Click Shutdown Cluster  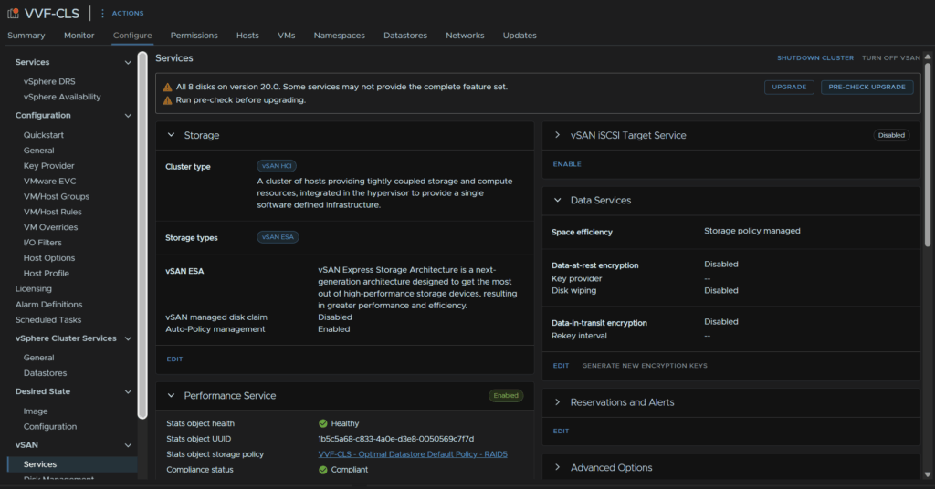(815, 57)
